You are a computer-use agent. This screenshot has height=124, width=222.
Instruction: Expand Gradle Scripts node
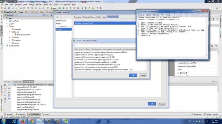(4, 46)
